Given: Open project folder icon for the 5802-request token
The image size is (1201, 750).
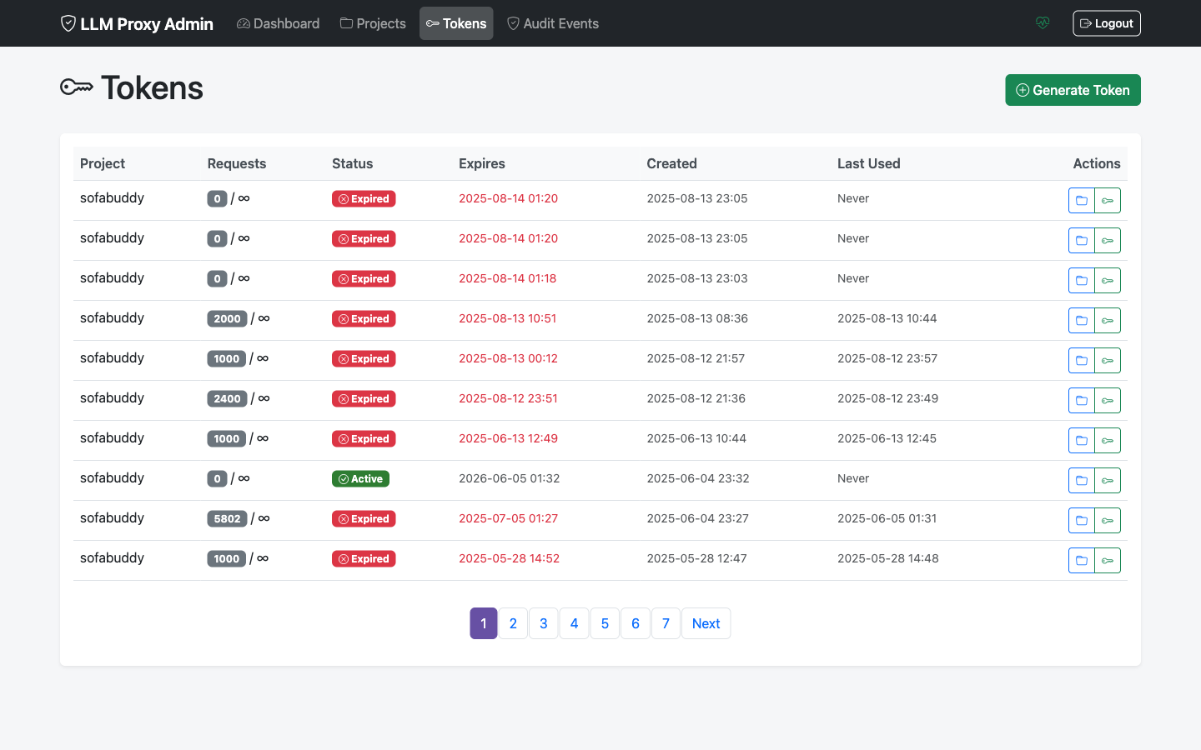Looking at the screenshot, I should pos(1081,520).
